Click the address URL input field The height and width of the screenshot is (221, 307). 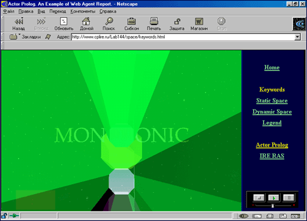pos(183,37)
